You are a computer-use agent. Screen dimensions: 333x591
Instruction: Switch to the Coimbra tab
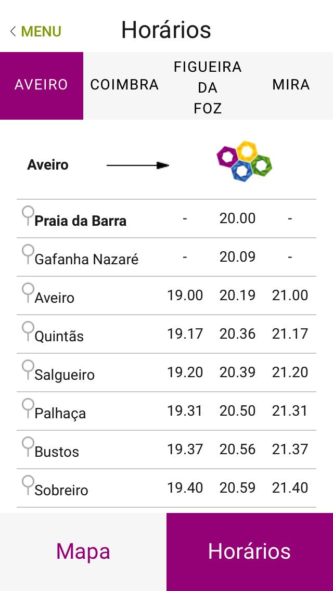(x=124, y=85)
